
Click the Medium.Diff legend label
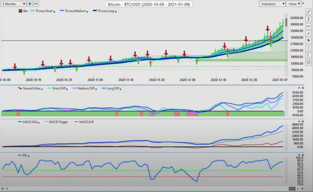86,88
